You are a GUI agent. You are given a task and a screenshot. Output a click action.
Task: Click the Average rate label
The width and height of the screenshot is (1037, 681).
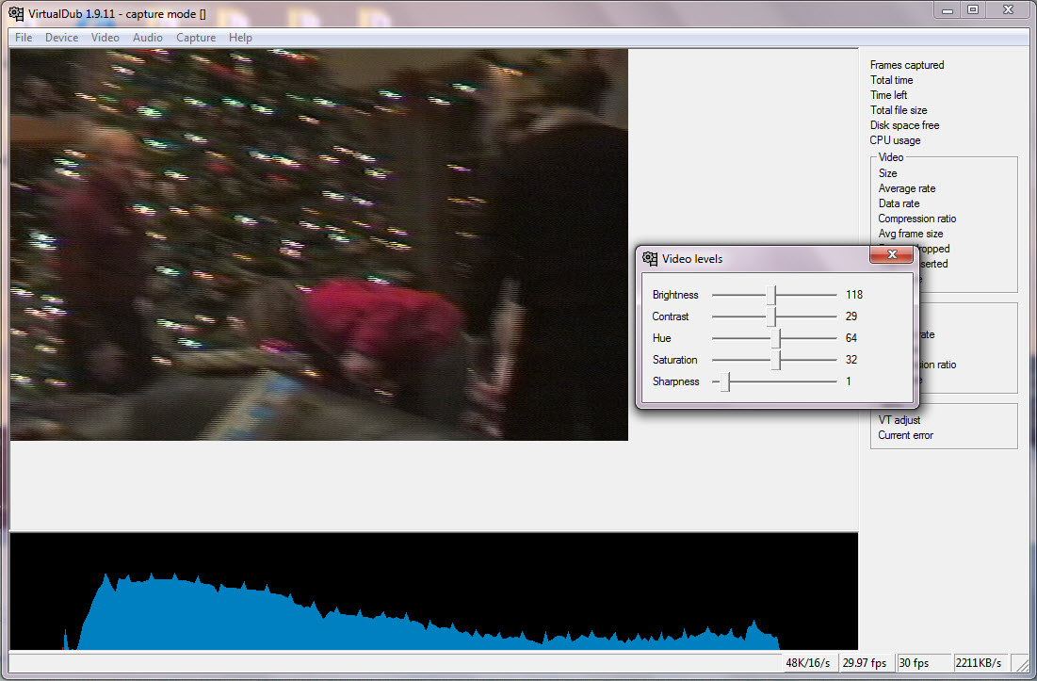click(907, 188)
